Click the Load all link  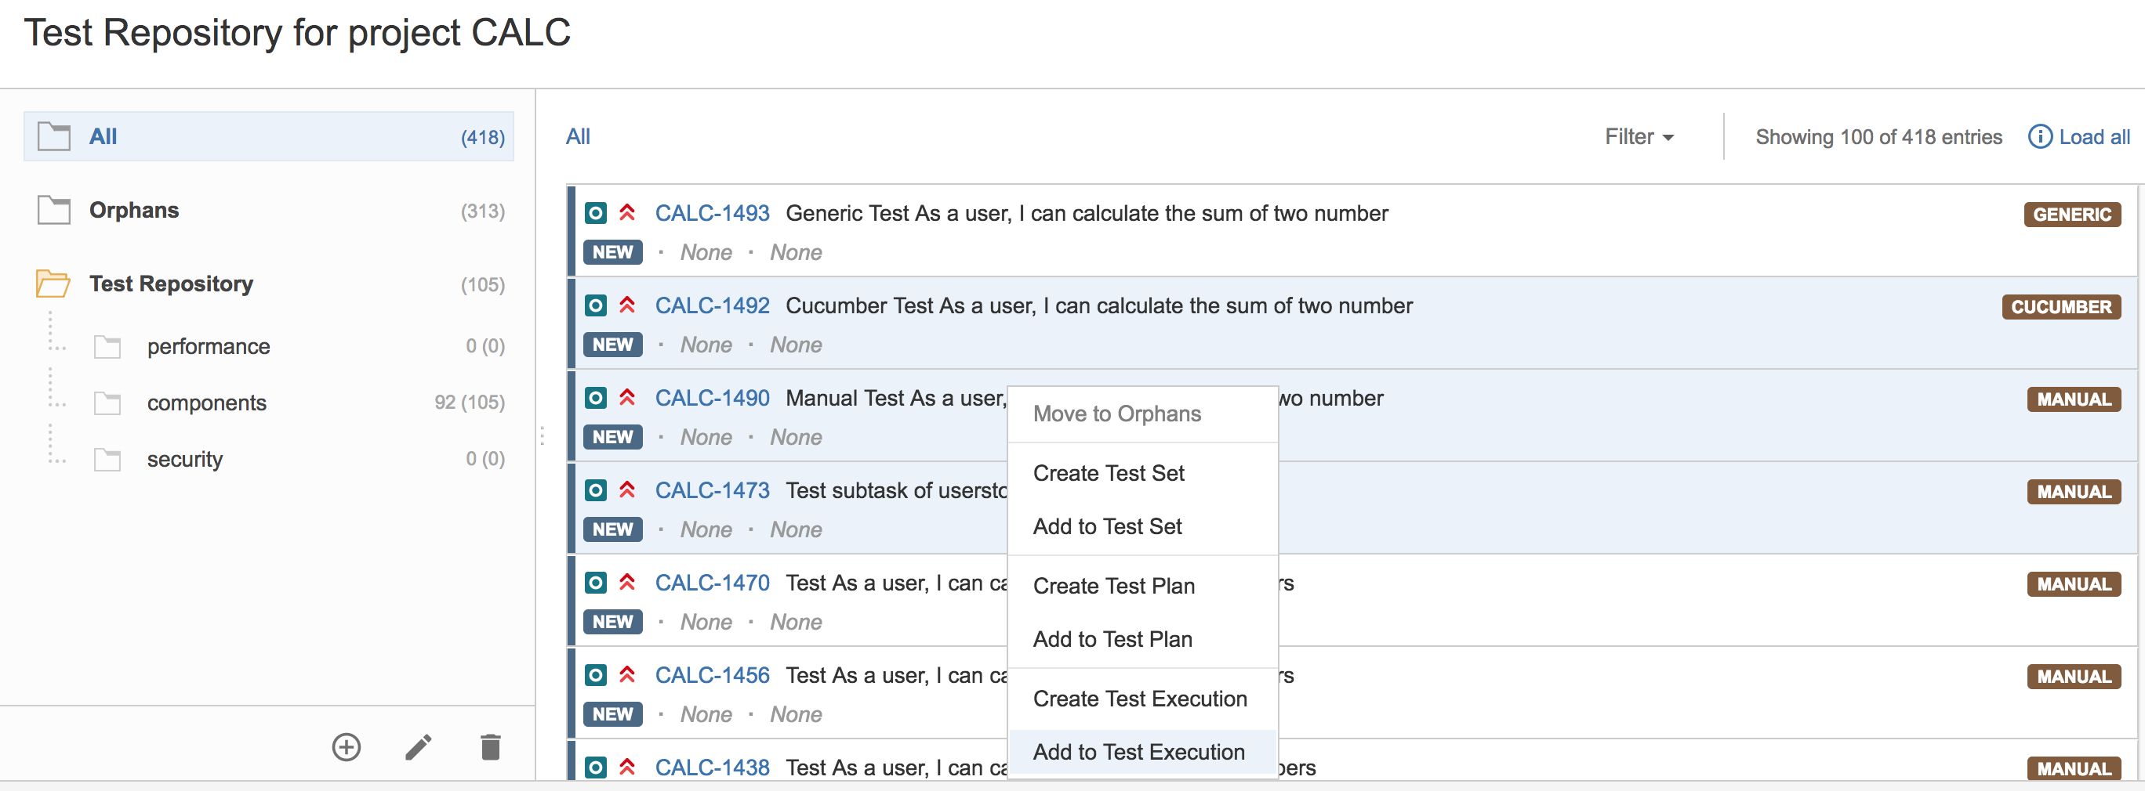(x=2094, y=137)
